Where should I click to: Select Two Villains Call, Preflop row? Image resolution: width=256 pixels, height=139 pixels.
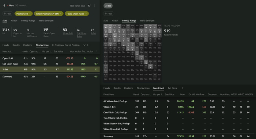point(178,118)
